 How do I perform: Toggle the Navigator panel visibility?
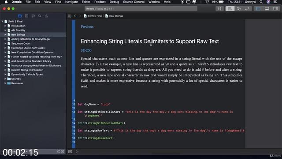coord(258,9)
